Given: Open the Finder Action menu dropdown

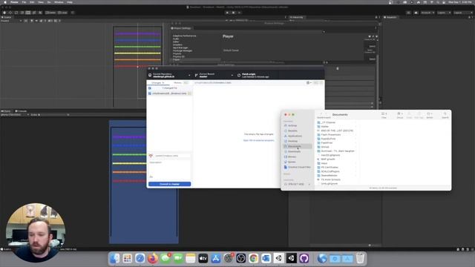Looking at the screenshot, I should pos(429,113).
